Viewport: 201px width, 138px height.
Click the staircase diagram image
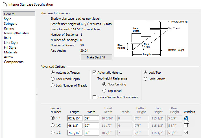click(151, 39)
